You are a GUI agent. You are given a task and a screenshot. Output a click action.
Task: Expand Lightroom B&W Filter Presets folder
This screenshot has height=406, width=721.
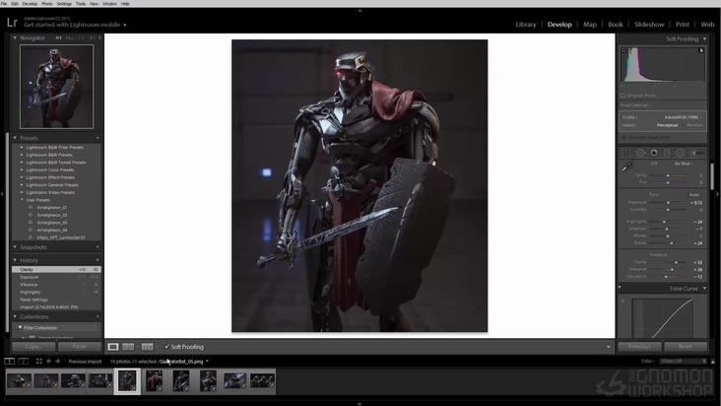(22, 147)
